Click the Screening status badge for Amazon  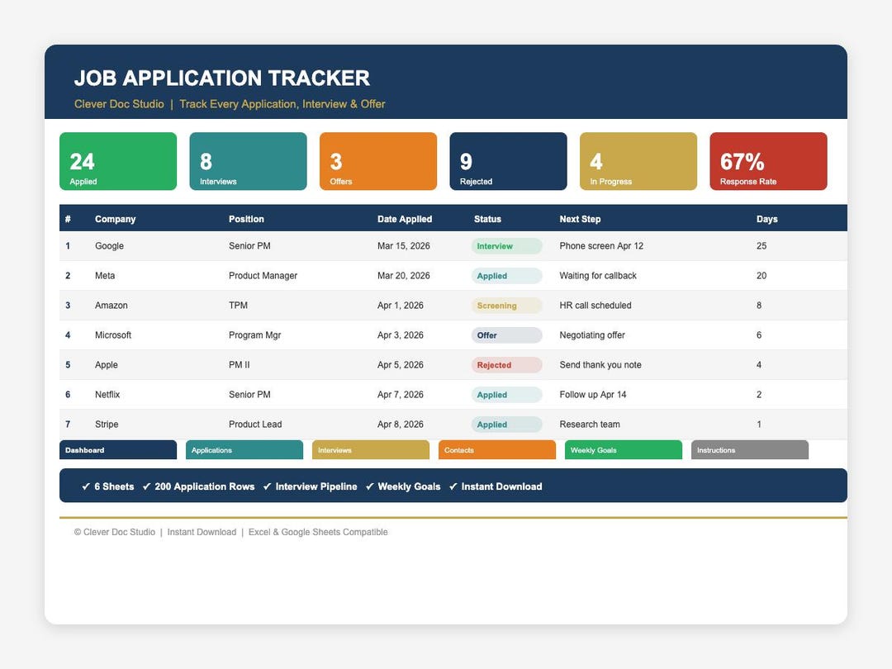pyautogui.click(x=506, y=306)
